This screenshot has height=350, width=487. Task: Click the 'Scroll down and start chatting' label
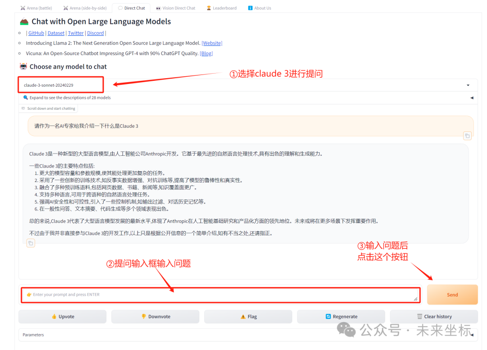point(48,108)
